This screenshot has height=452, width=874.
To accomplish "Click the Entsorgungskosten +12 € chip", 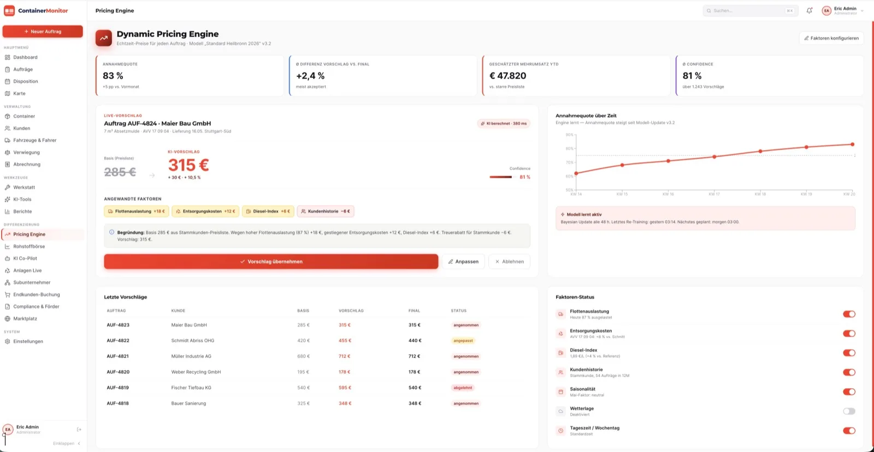I will click(x=205, y=211).
